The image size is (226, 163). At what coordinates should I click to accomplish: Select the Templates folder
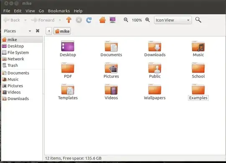[68, 92]
